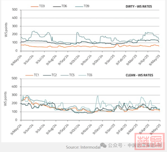Click the TC6 legend label

coord(89,75)
